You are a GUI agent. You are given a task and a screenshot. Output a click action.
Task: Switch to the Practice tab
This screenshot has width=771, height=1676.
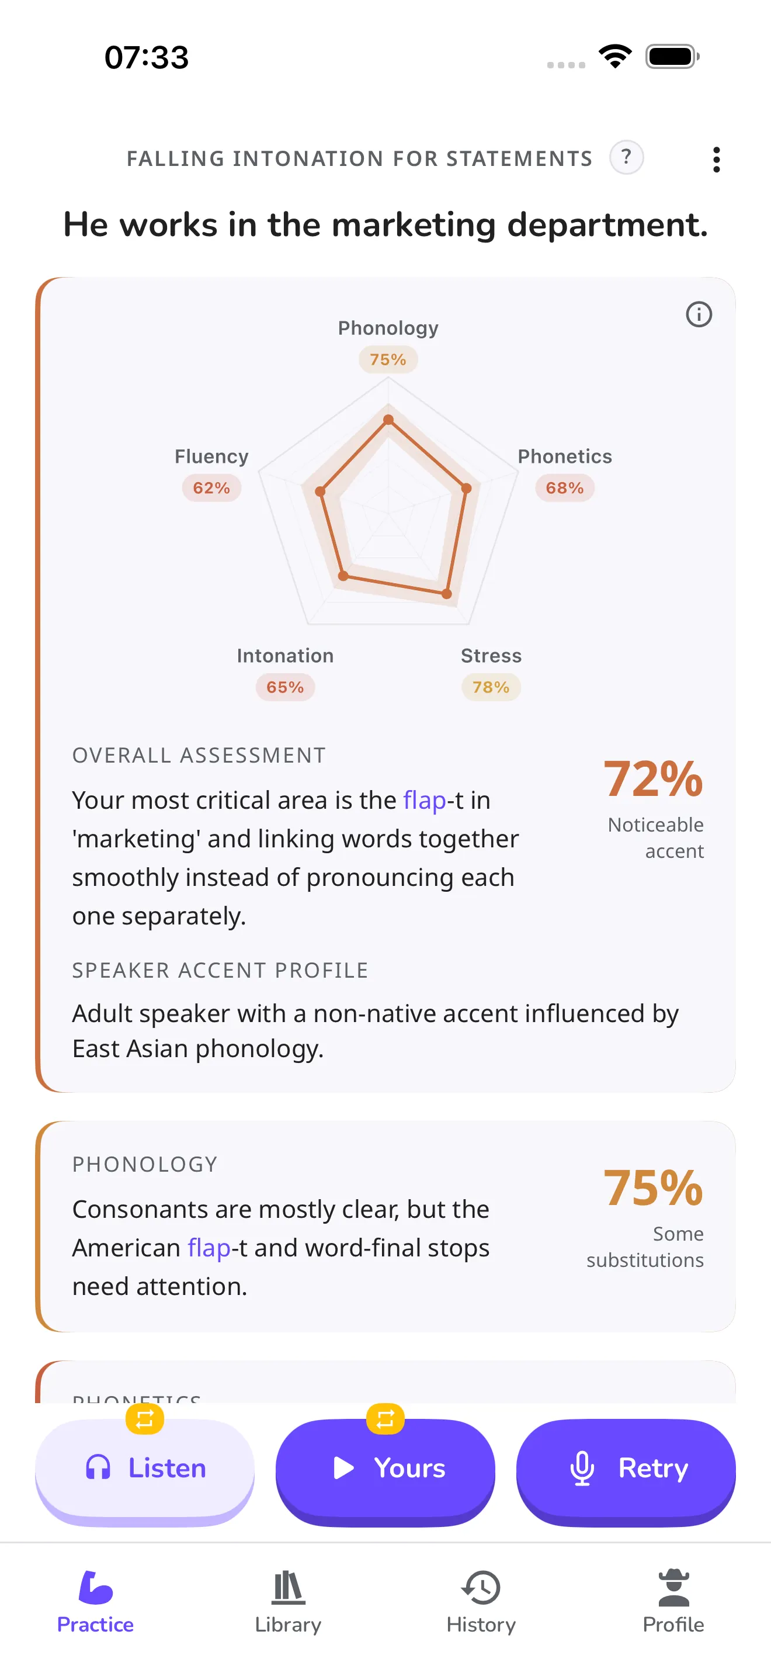pyautogui.click(x=96, y=1602)
